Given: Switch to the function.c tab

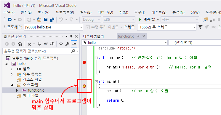Looking at the screenshot, I should 126,36.
